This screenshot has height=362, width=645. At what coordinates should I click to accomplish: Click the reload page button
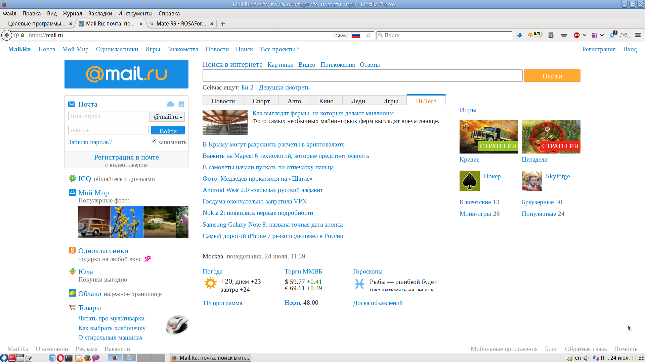[369, 35]
